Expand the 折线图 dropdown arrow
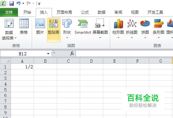173x118 pixels. [132, 38]
